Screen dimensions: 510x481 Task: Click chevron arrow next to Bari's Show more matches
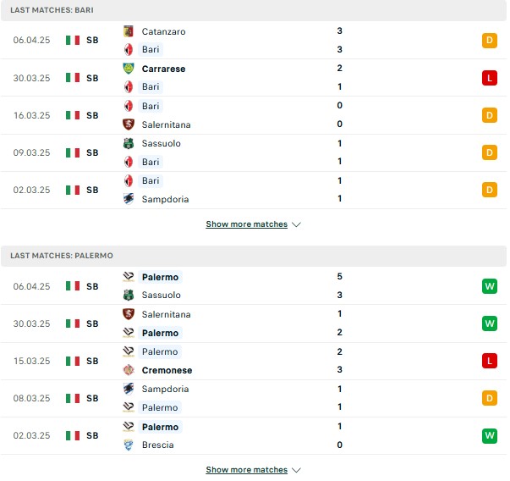[x=296, y=224]
